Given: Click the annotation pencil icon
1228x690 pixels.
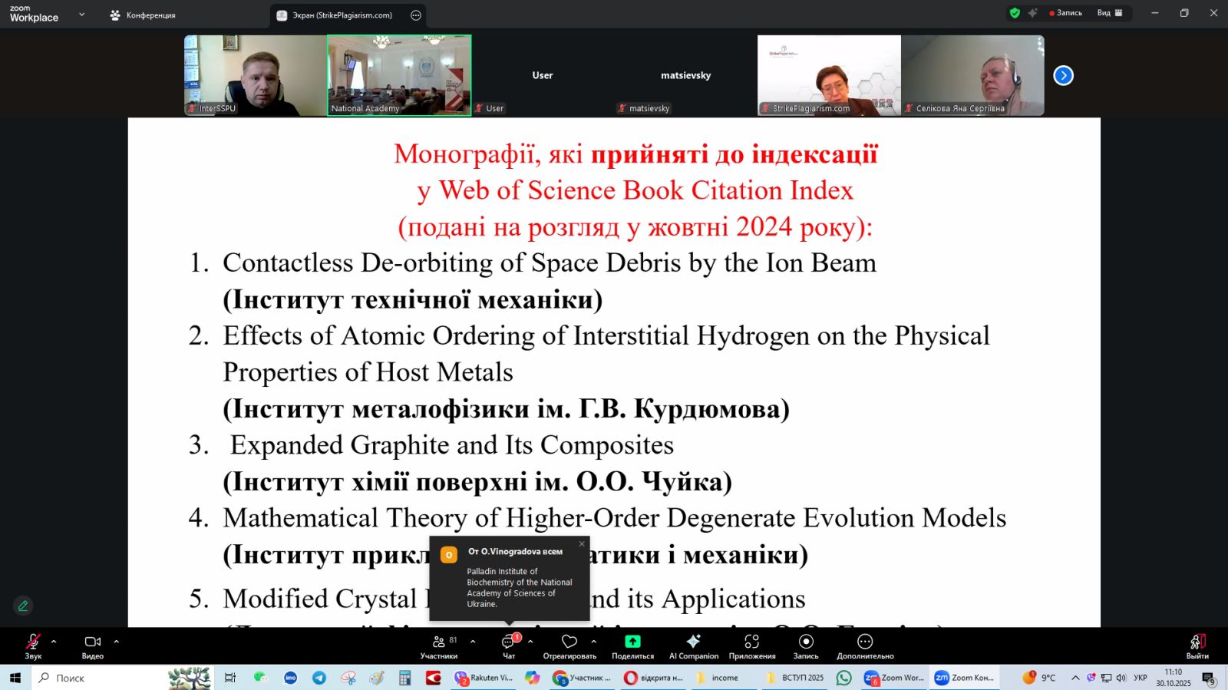Looking at the screenshot, I should pos(23,606).
